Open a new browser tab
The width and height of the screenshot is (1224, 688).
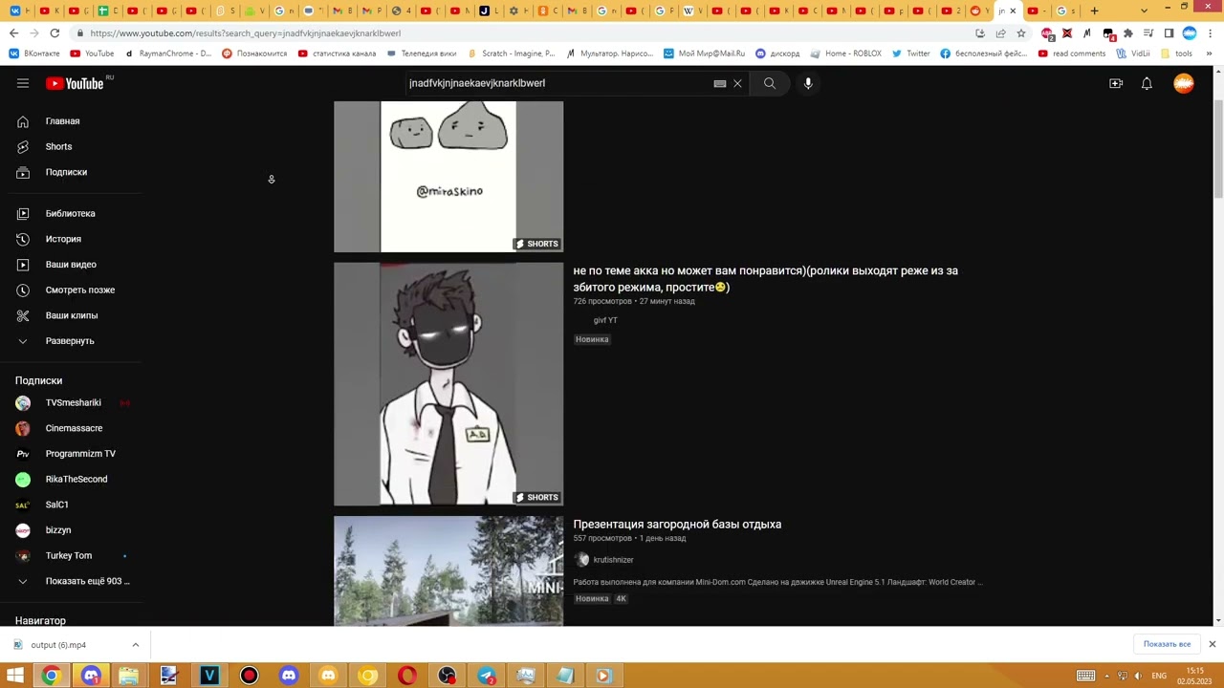coord(1095,11)
